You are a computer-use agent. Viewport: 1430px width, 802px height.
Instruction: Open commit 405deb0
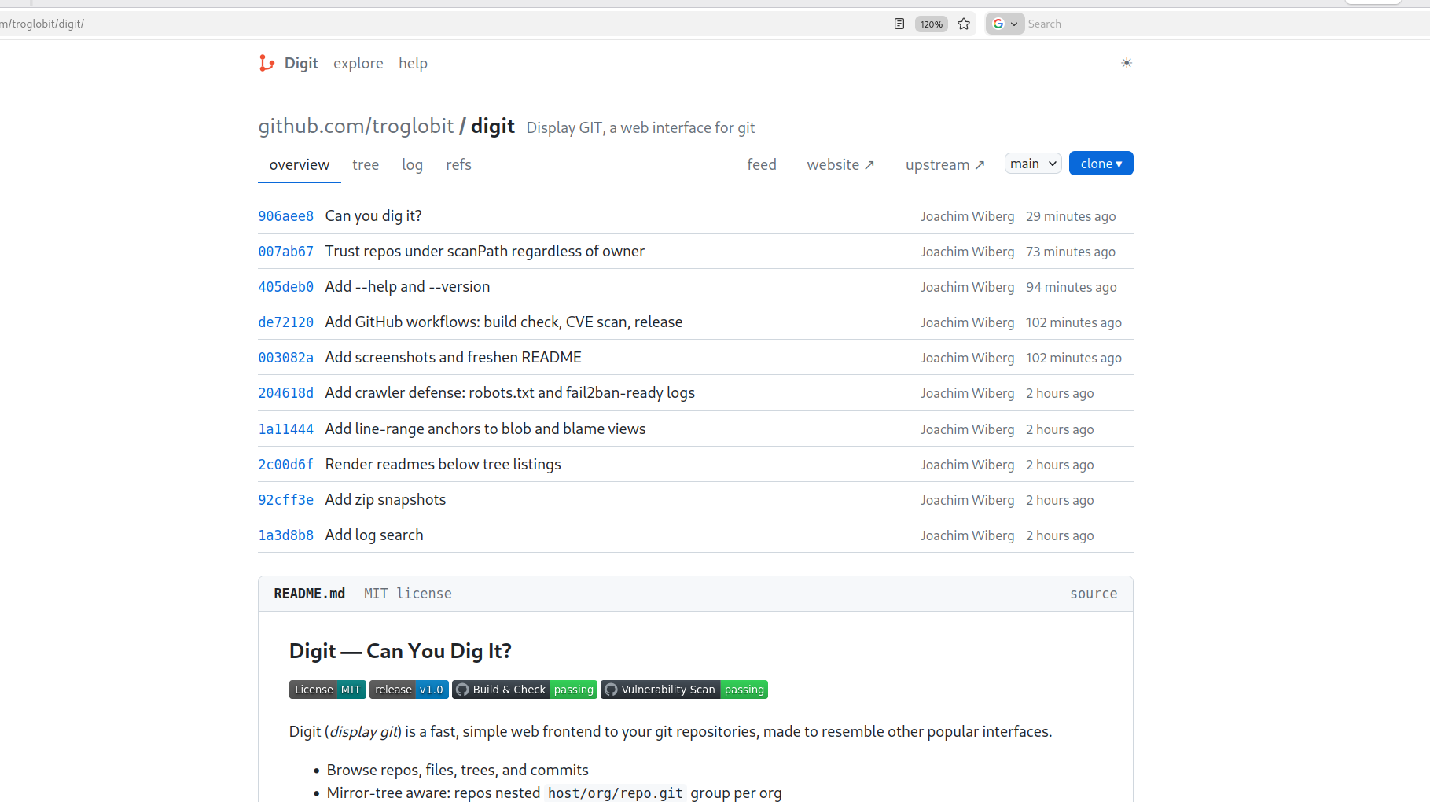(286, 287)
